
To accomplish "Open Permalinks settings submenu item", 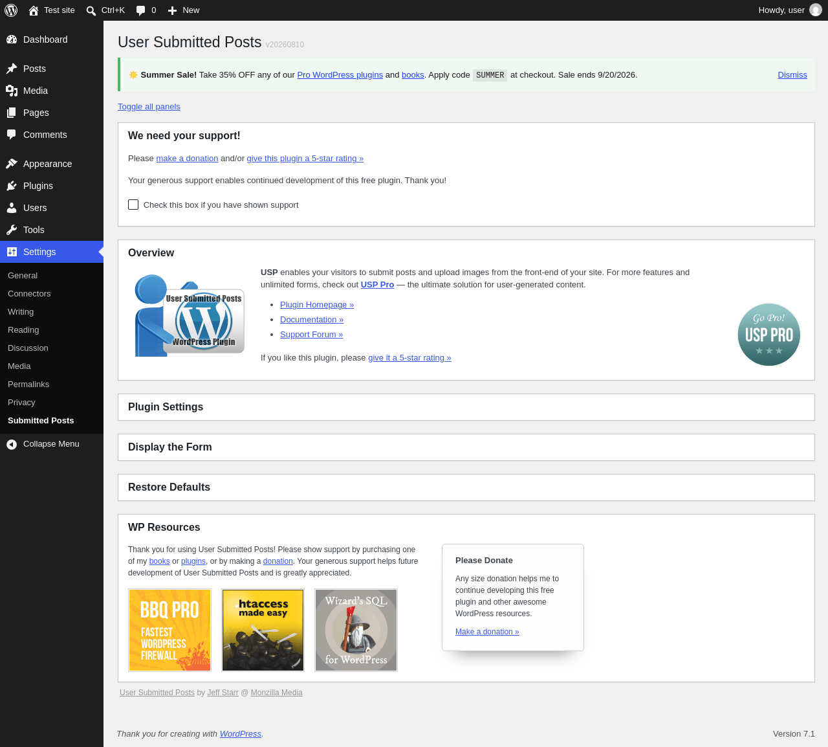I will [x=28, y=385].
